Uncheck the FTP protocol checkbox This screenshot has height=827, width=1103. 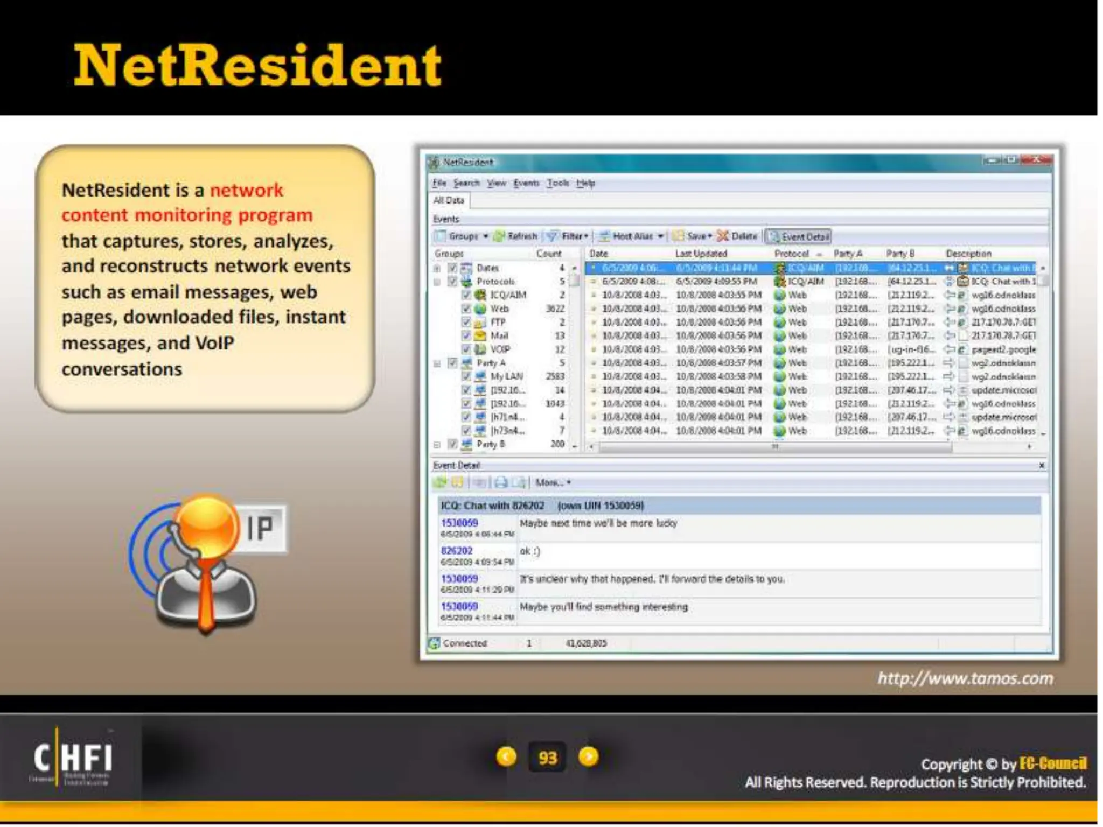click(x=466, y=322)
